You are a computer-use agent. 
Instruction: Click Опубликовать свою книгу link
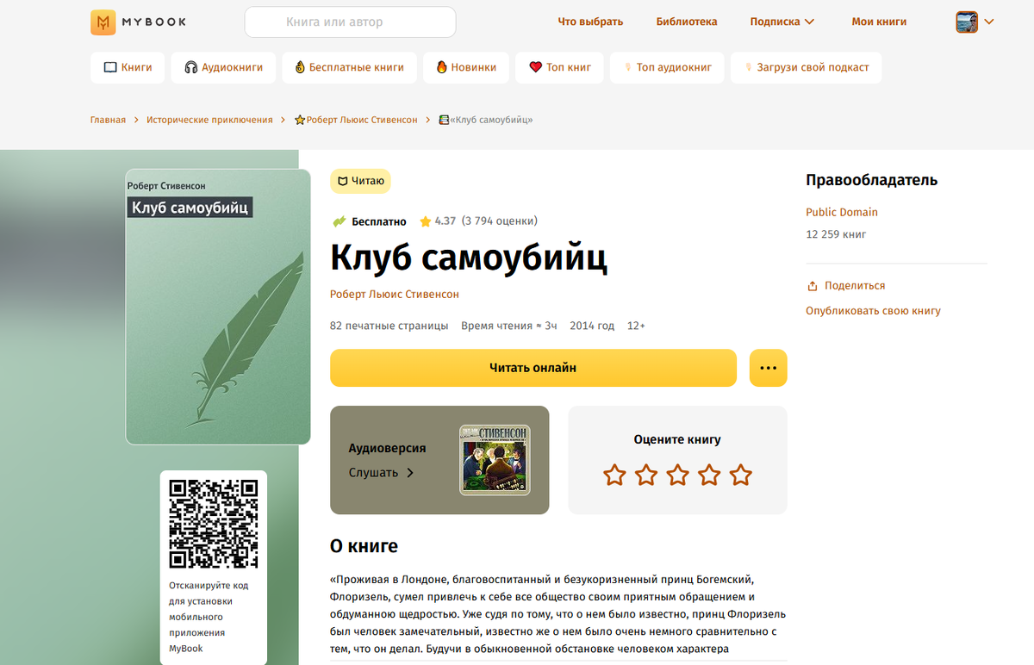pyautogui.click(x=873, y=311)
